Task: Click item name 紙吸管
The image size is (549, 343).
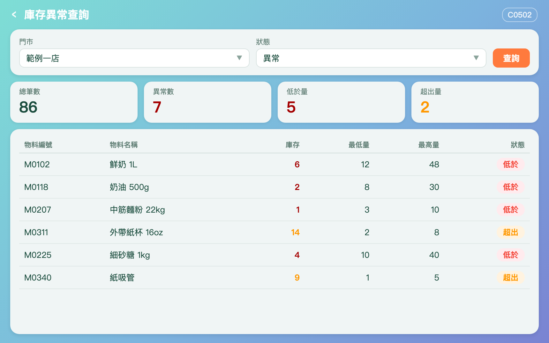Action: click(122, 278)
